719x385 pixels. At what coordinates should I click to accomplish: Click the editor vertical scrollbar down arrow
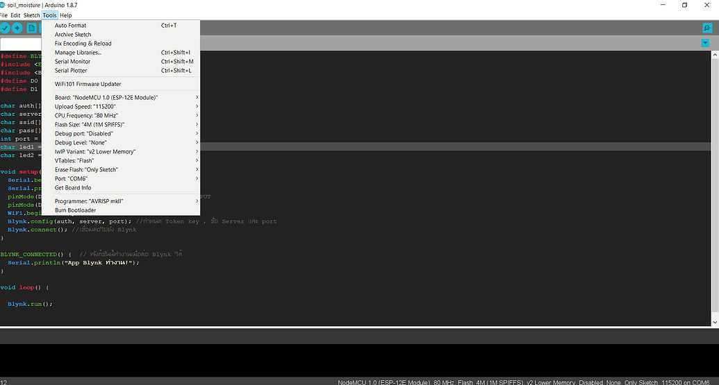[715, 322]
